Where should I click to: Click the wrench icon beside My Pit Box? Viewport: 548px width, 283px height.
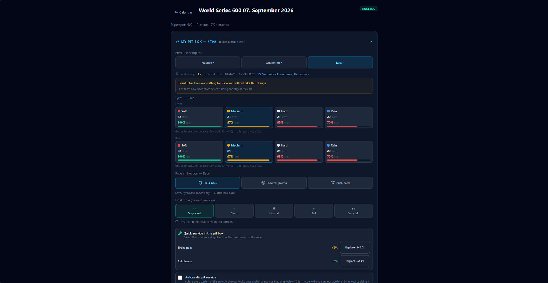[177, 41]
